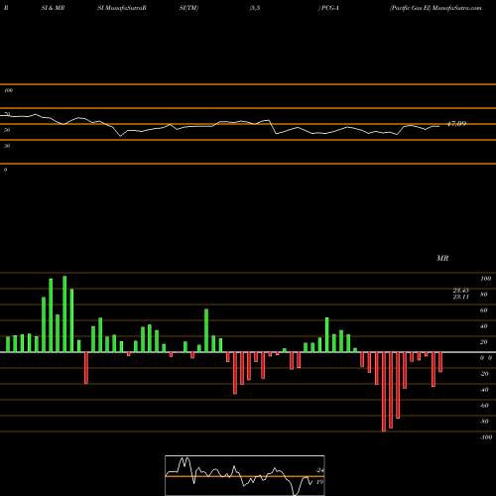Click the ') PCGA' ticker symbol text
This screenshot has width=496, height=496.
point(328,8)
